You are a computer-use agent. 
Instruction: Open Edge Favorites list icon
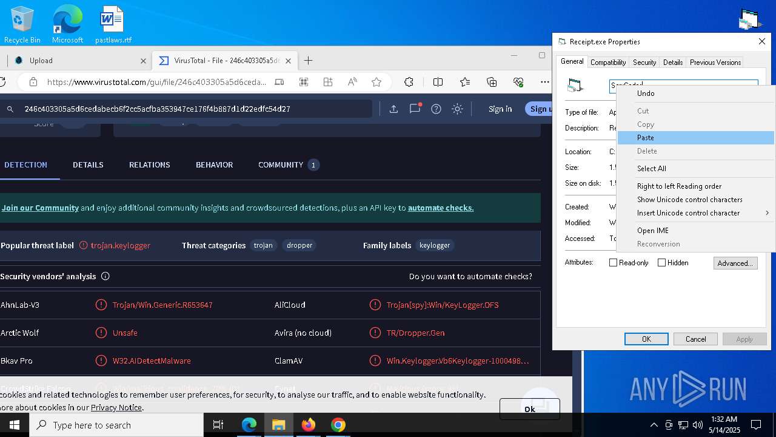[x=465, y=82]
